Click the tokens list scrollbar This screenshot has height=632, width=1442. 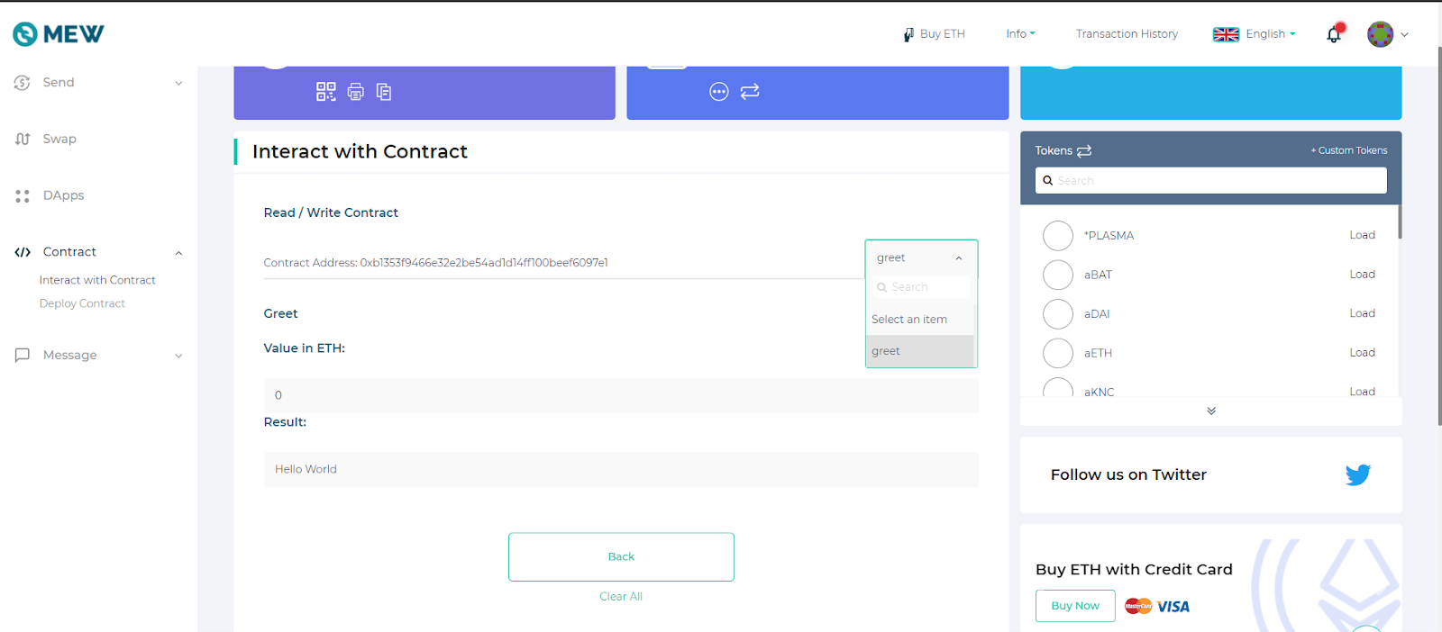(1400, 221)
